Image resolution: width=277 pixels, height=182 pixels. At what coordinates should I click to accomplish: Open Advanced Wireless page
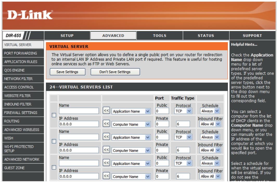23,130
